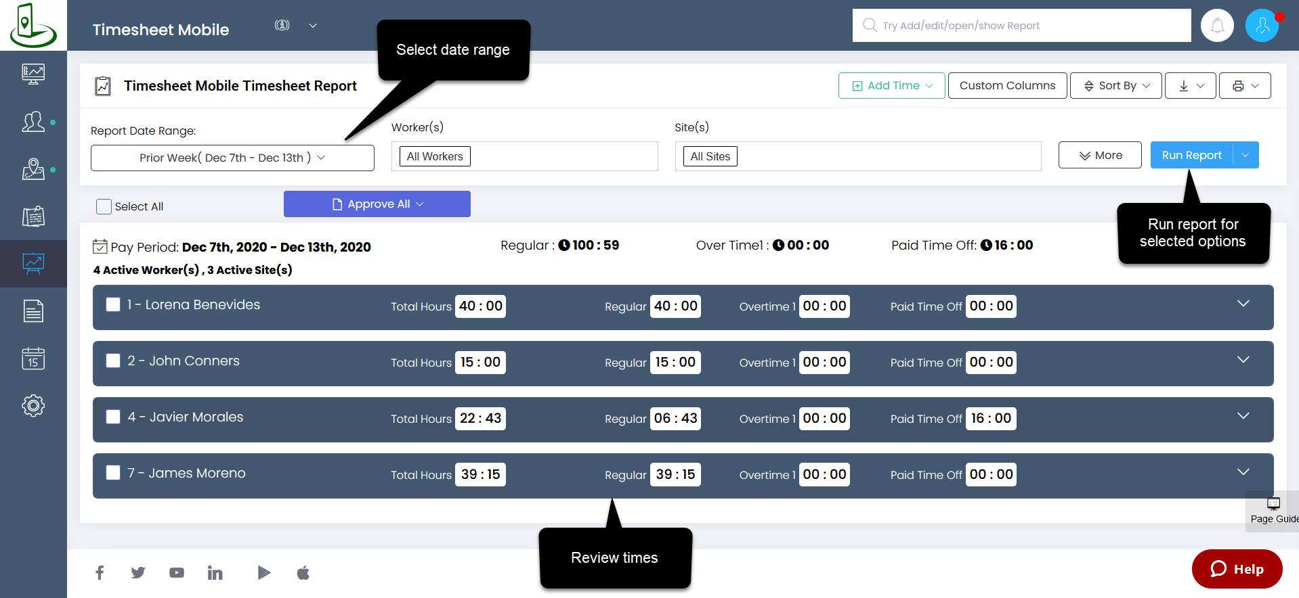
Task: Open the LinkedIn social link
Action: tap(215, 573)
